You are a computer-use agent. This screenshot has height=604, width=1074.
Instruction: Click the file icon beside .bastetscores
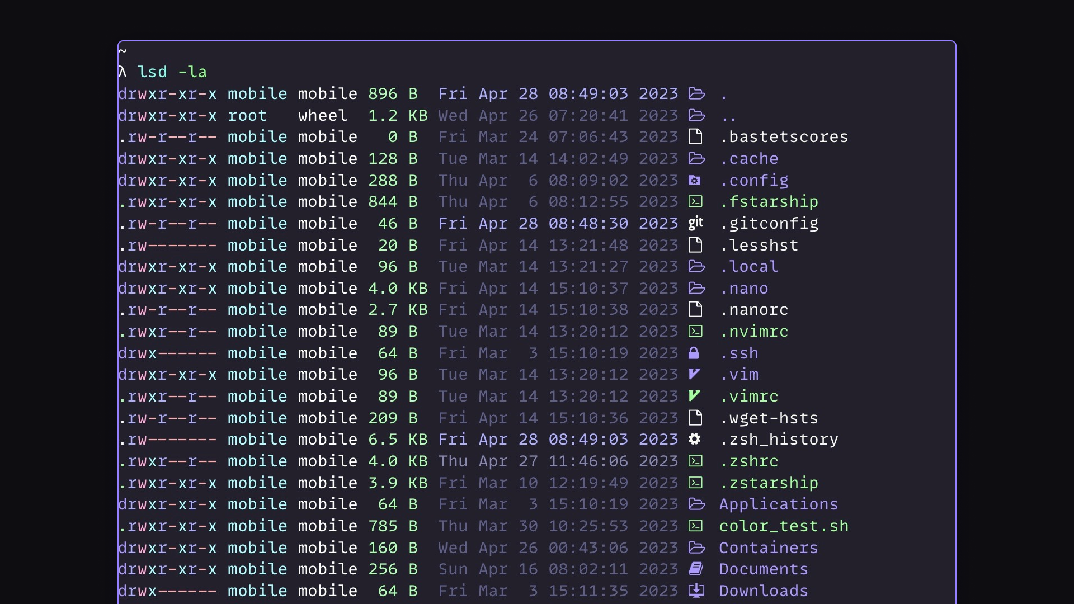click(695, 136)
